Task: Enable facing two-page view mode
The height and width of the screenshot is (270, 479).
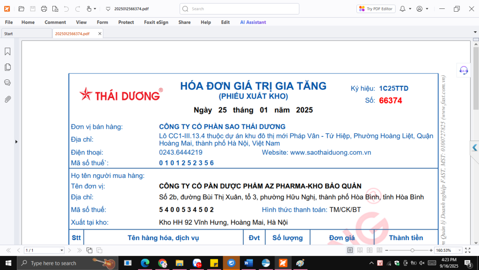Action: pyautogui.click(x=370, y=250)
